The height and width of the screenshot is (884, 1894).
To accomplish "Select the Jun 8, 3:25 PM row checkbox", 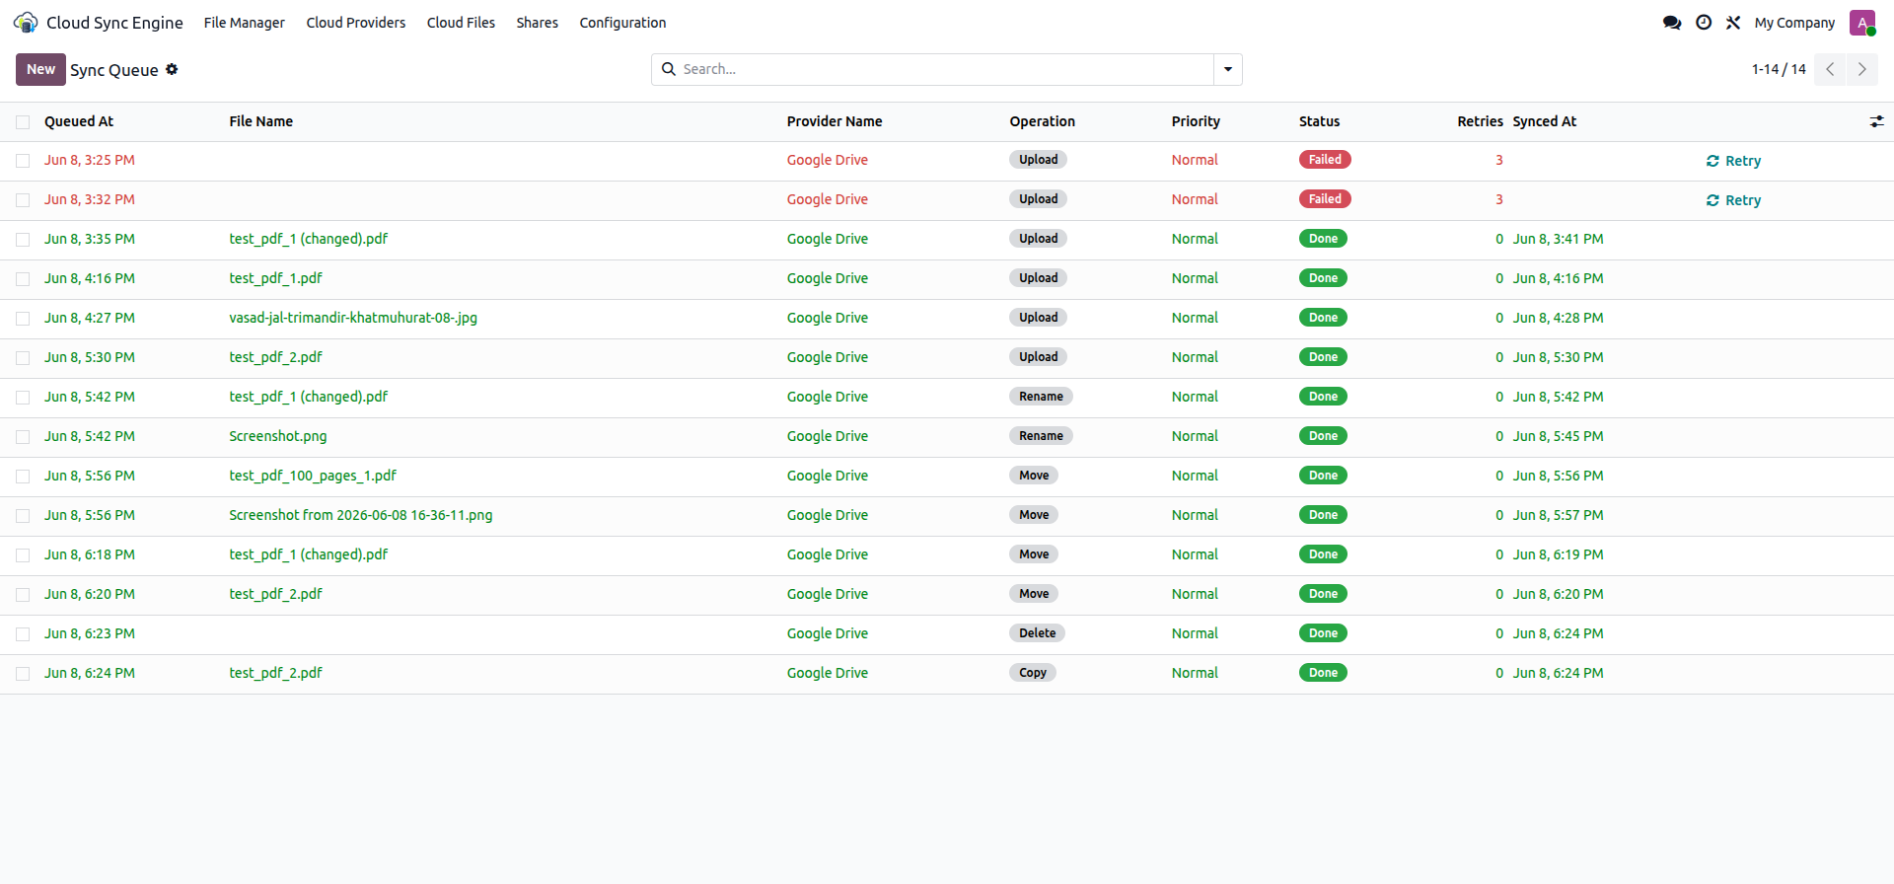I will point(23,161).
